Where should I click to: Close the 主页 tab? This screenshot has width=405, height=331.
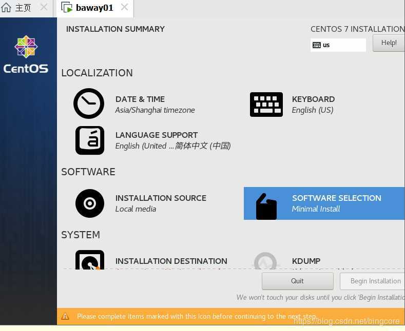[x=44, y=7]
